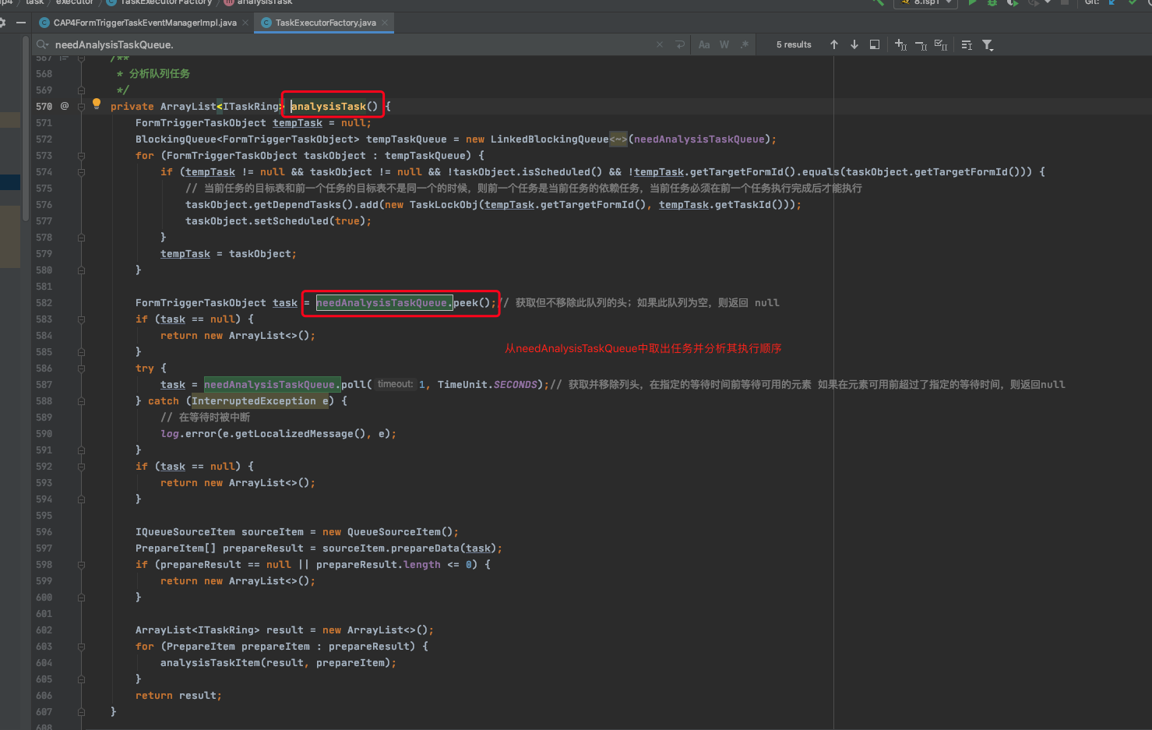Screen dimensions: 1152x730
Task: Click the yellow intention lightbulb on line 570
Action: pos(97,104)
